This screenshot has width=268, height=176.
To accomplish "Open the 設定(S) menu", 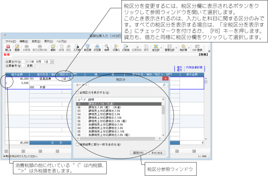I will (36, 42).
